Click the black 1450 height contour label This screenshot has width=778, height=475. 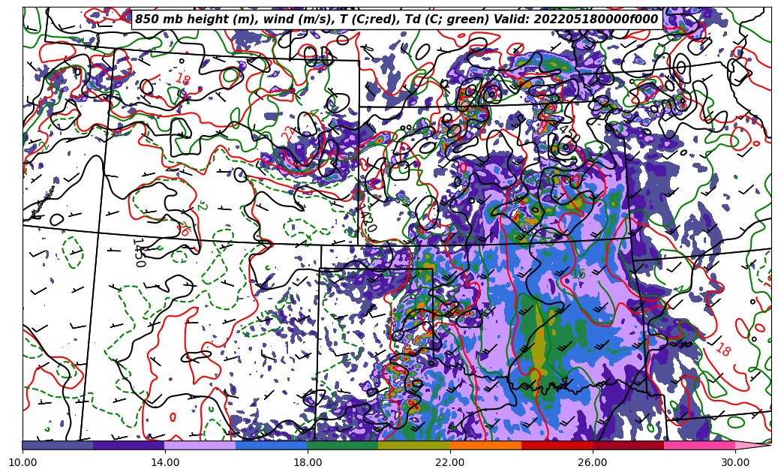click(x=138, y=252)
